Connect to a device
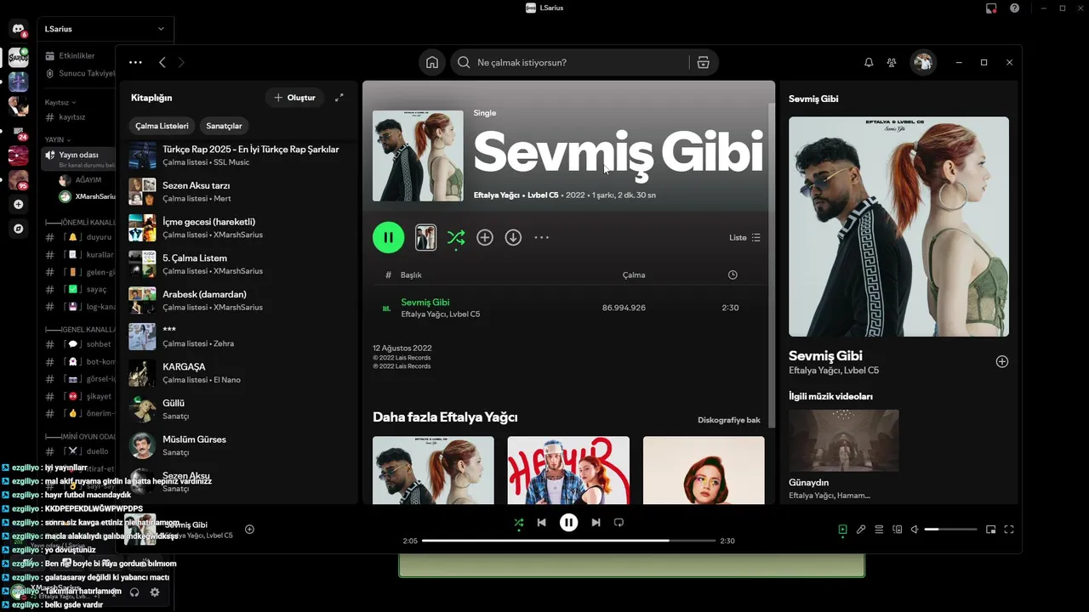This screenshot has width=1089, height=612. click(x=897, y=530)
